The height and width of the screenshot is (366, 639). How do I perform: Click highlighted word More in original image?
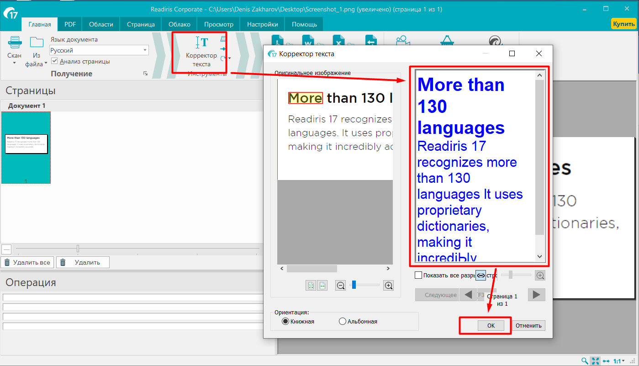pos(305,98)
